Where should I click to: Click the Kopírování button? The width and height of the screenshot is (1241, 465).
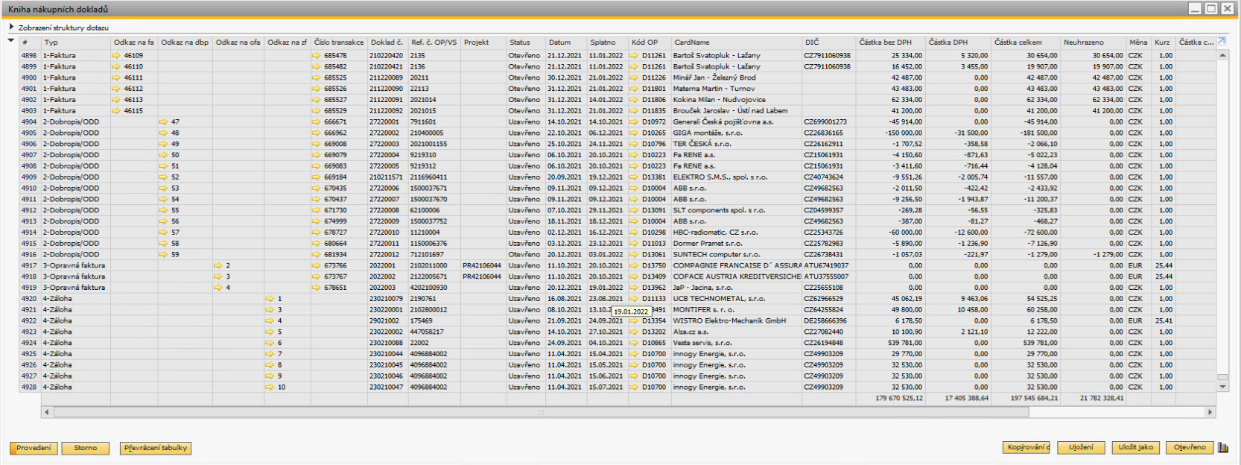pyautogui.click(x=1027, y=448)
